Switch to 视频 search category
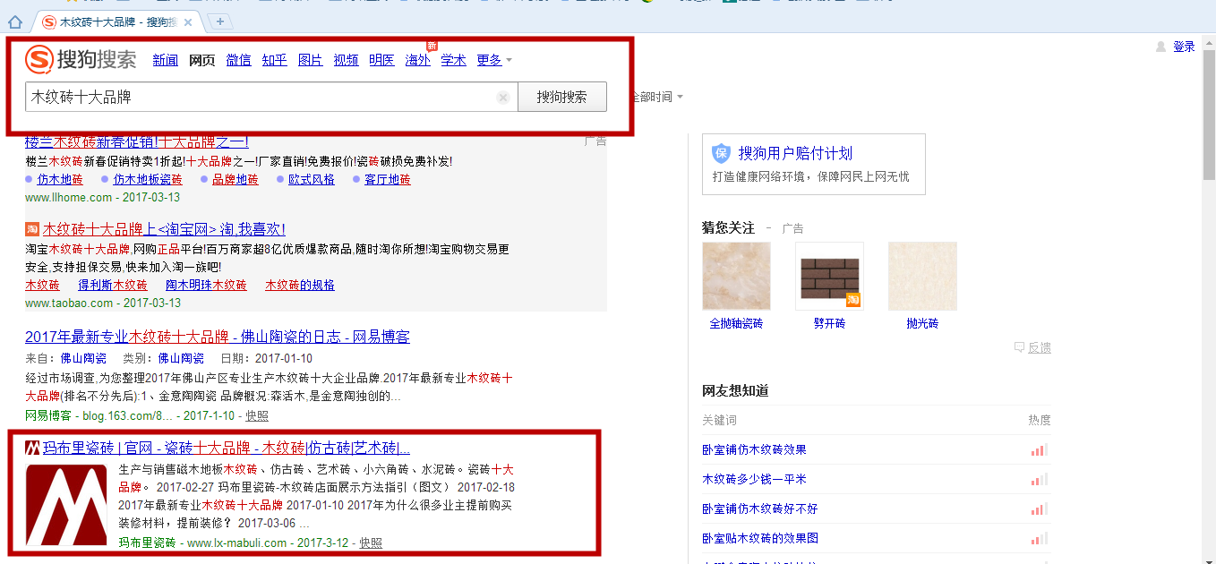Image resolution: width=1216 pixels, height=564 pixels. [346, 60]
